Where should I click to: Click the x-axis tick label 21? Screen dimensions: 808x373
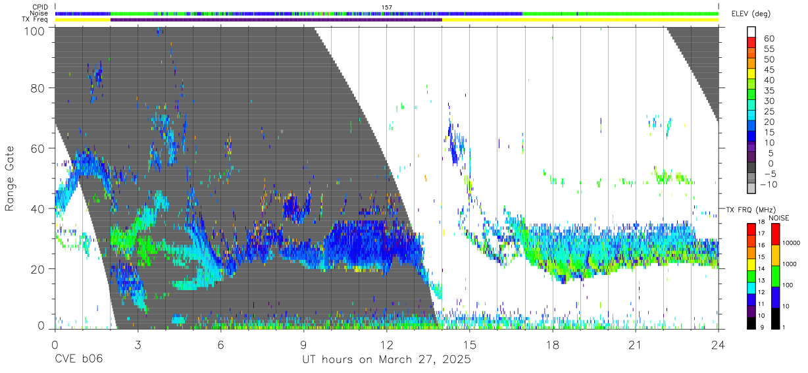635,344
